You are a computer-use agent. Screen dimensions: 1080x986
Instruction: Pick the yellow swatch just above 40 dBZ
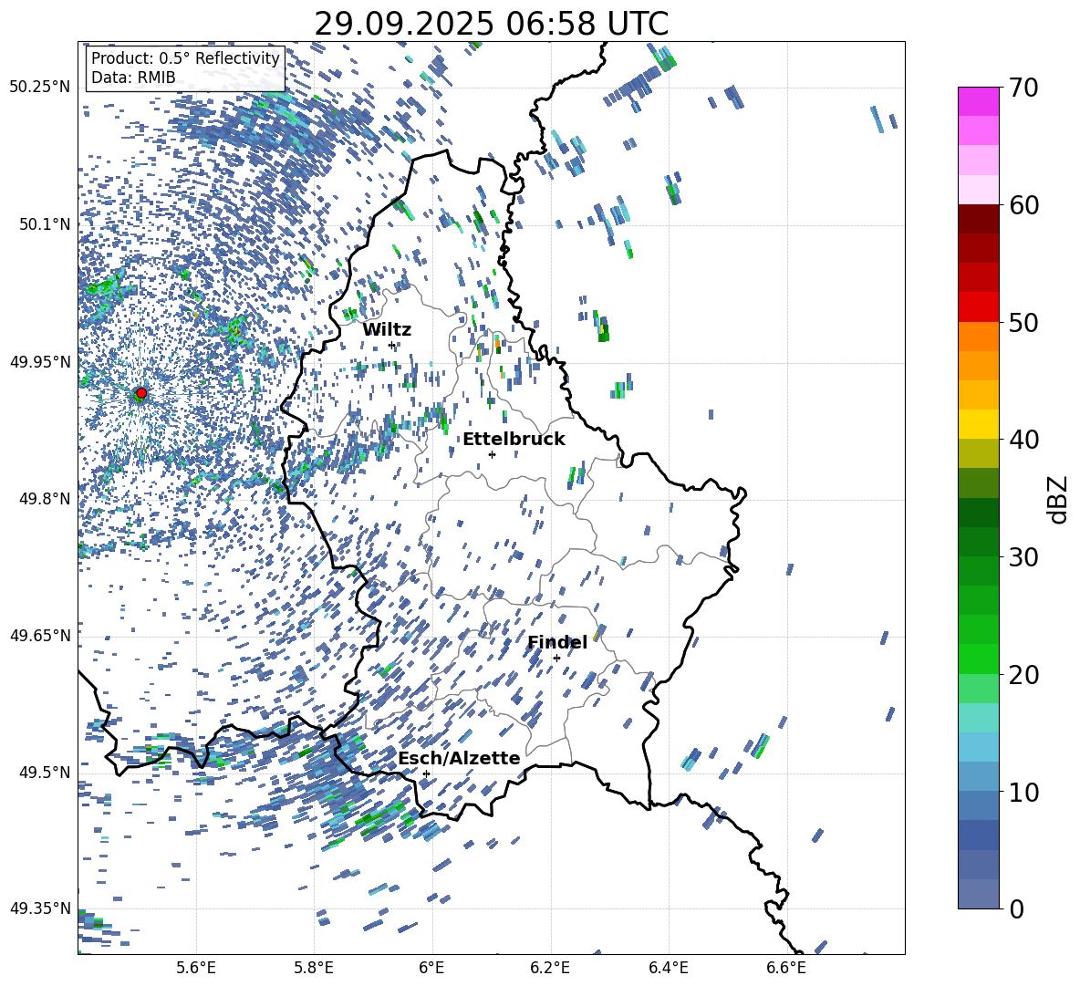coord(979,424)
